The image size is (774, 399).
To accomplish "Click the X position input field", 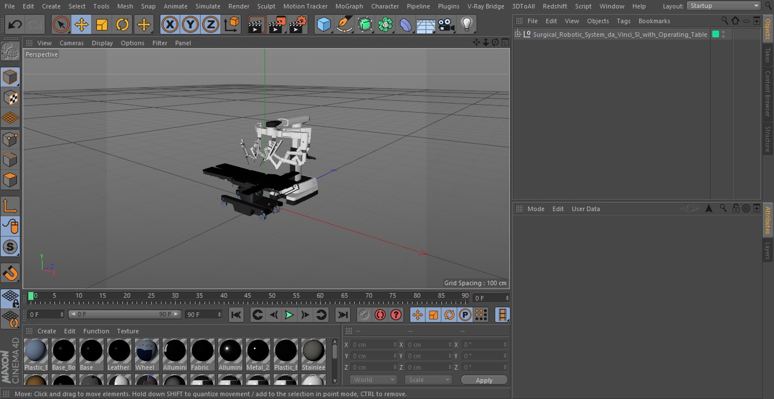I will 373,345.
